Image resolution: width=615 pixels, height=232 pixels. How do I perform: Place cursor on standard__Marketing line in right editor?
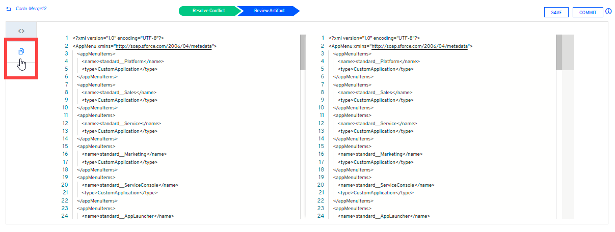point(380,154)
